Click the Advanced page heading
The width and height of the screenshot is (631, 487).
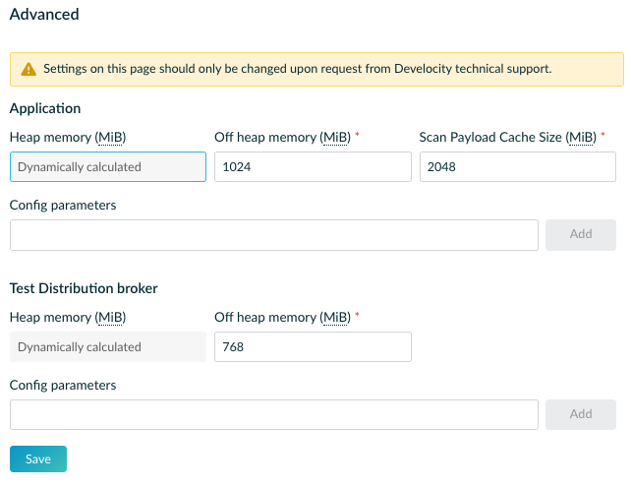44,15
